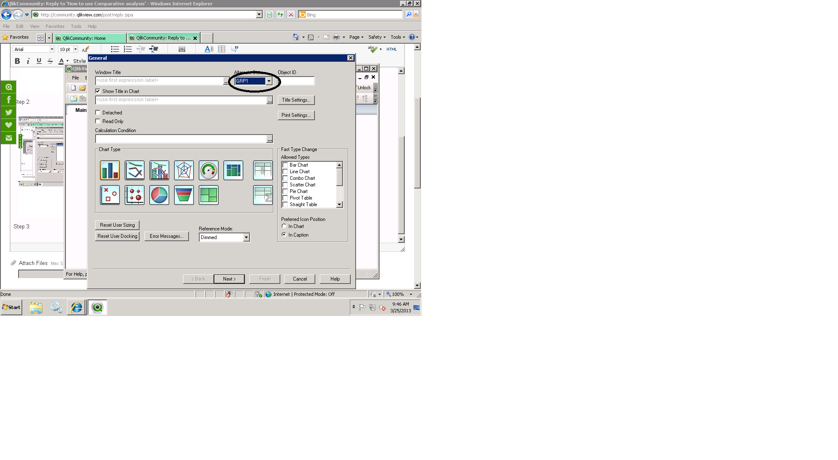Image resolution: width=838 pixels, height=460 pixels.
Task: Select the Line Chart type icon
Action: 135,170
